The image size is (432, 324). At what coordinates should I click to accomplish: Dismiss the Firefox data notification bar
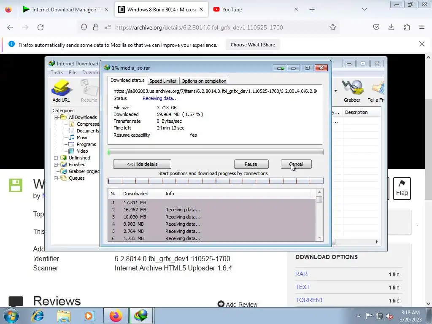(421, 44)
